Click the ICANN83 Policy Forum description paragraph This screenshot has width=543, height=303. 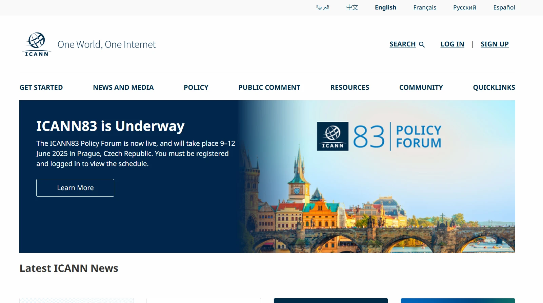coord(136,154)
